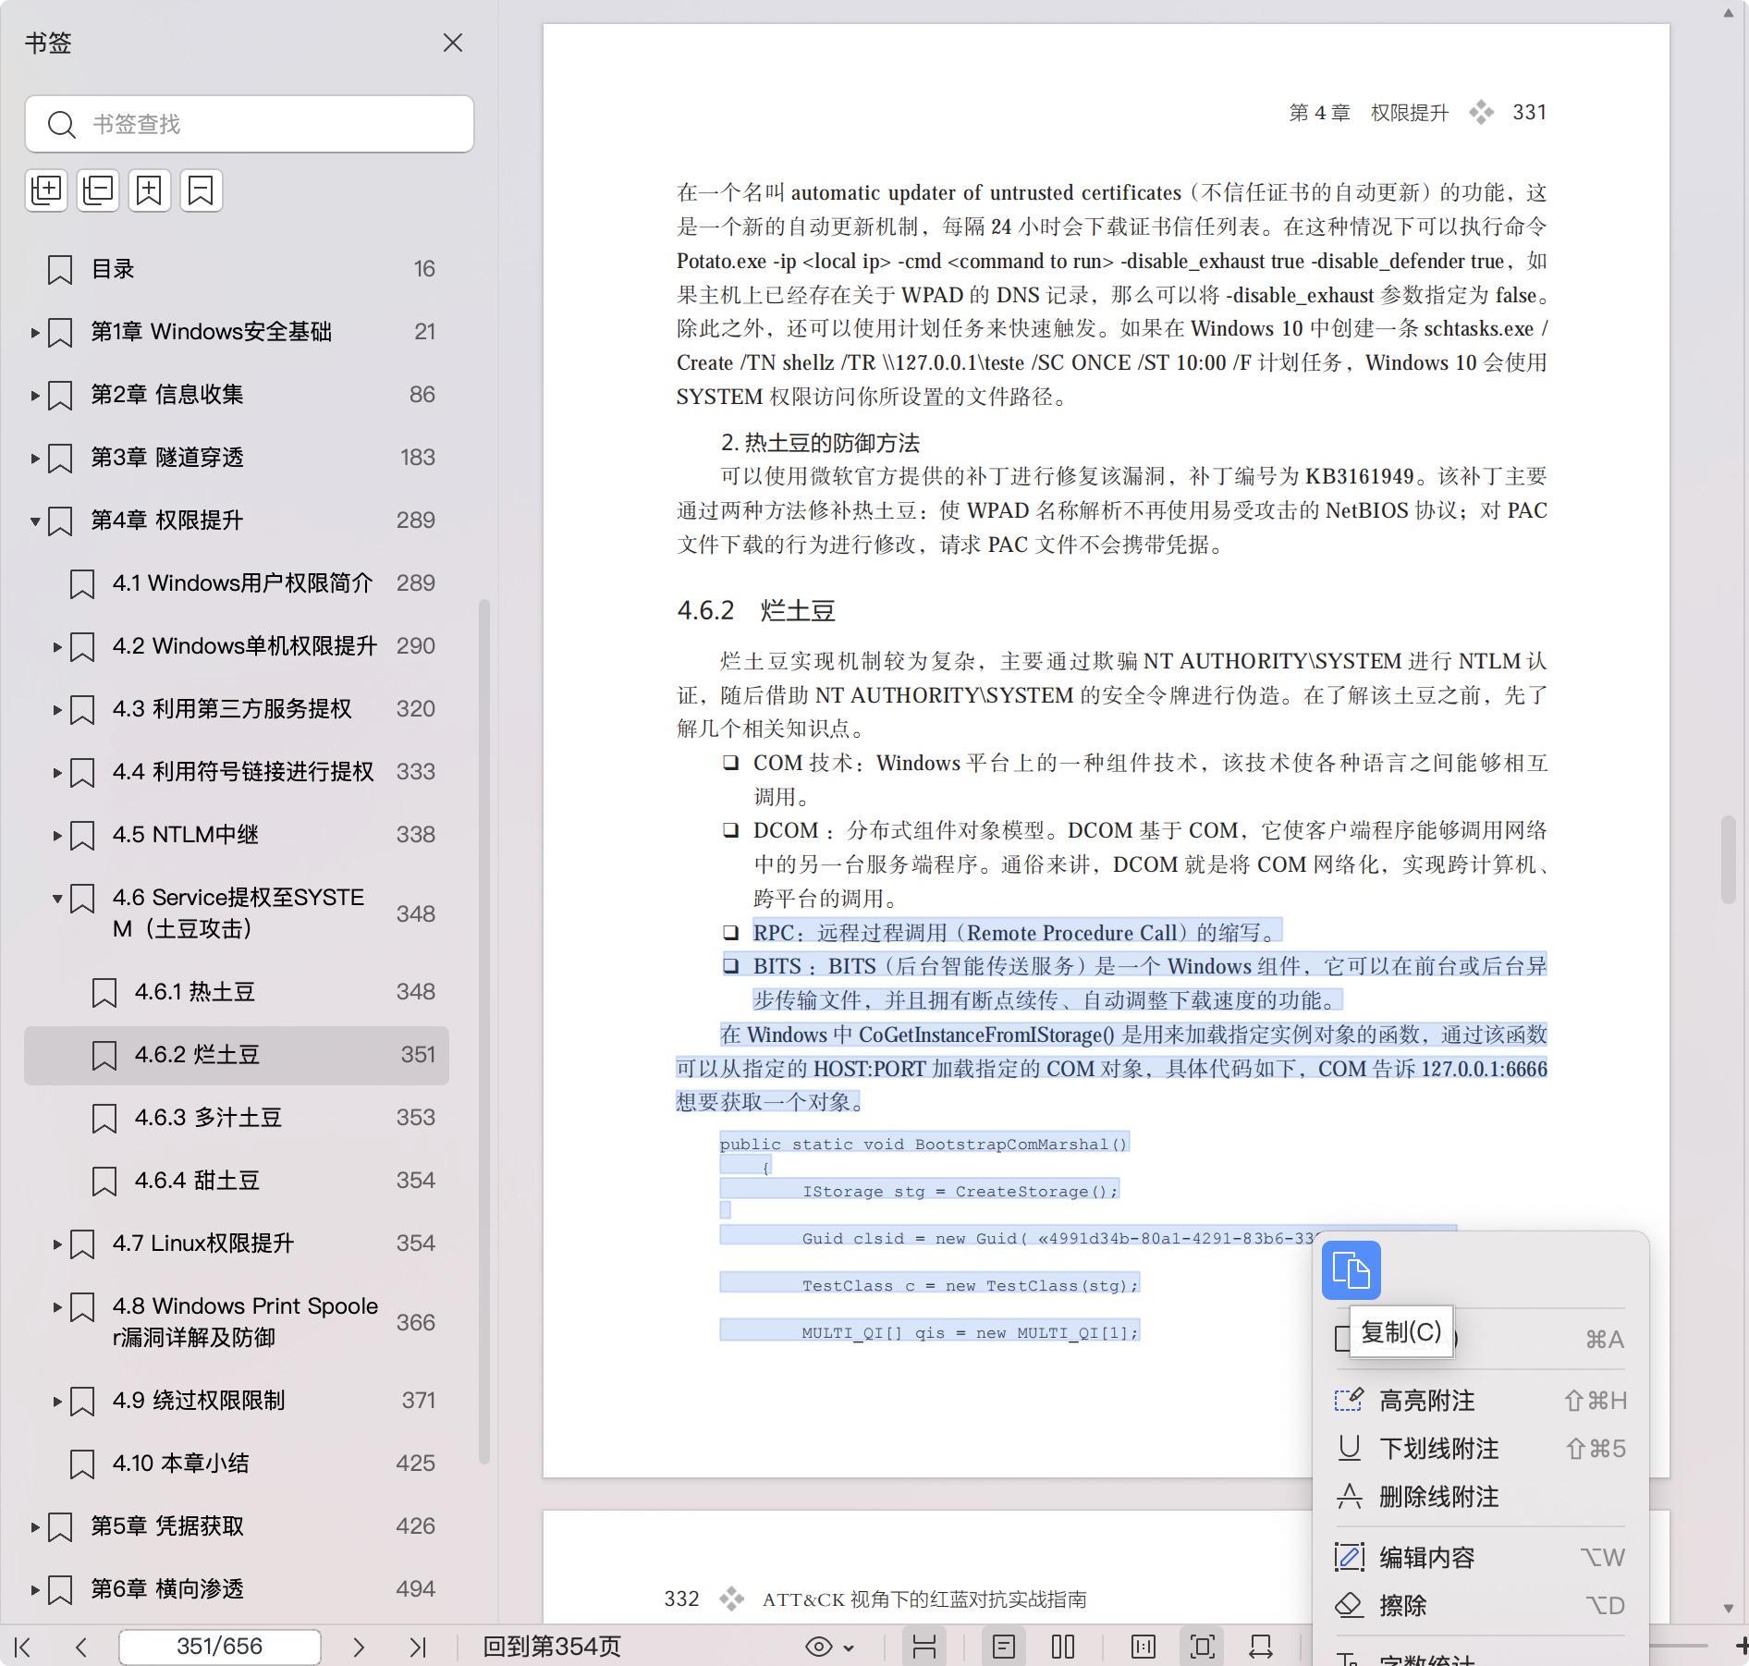Toggle two-page view layout
1749x1666 pixels.
(1063, 1647)
